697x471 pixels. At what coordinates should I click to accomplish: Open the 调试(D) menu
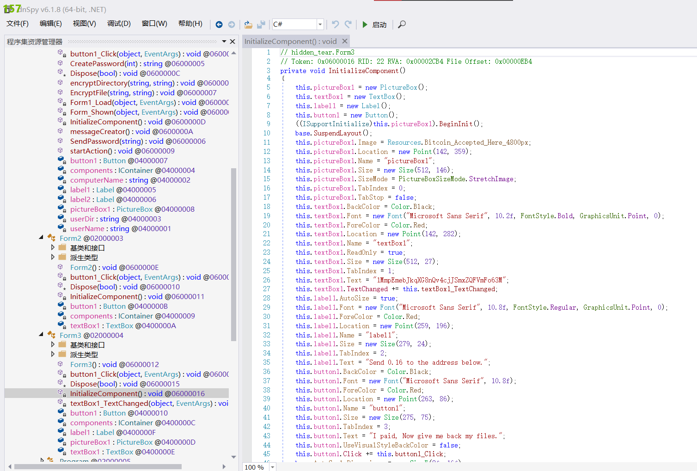click(119, 24)
